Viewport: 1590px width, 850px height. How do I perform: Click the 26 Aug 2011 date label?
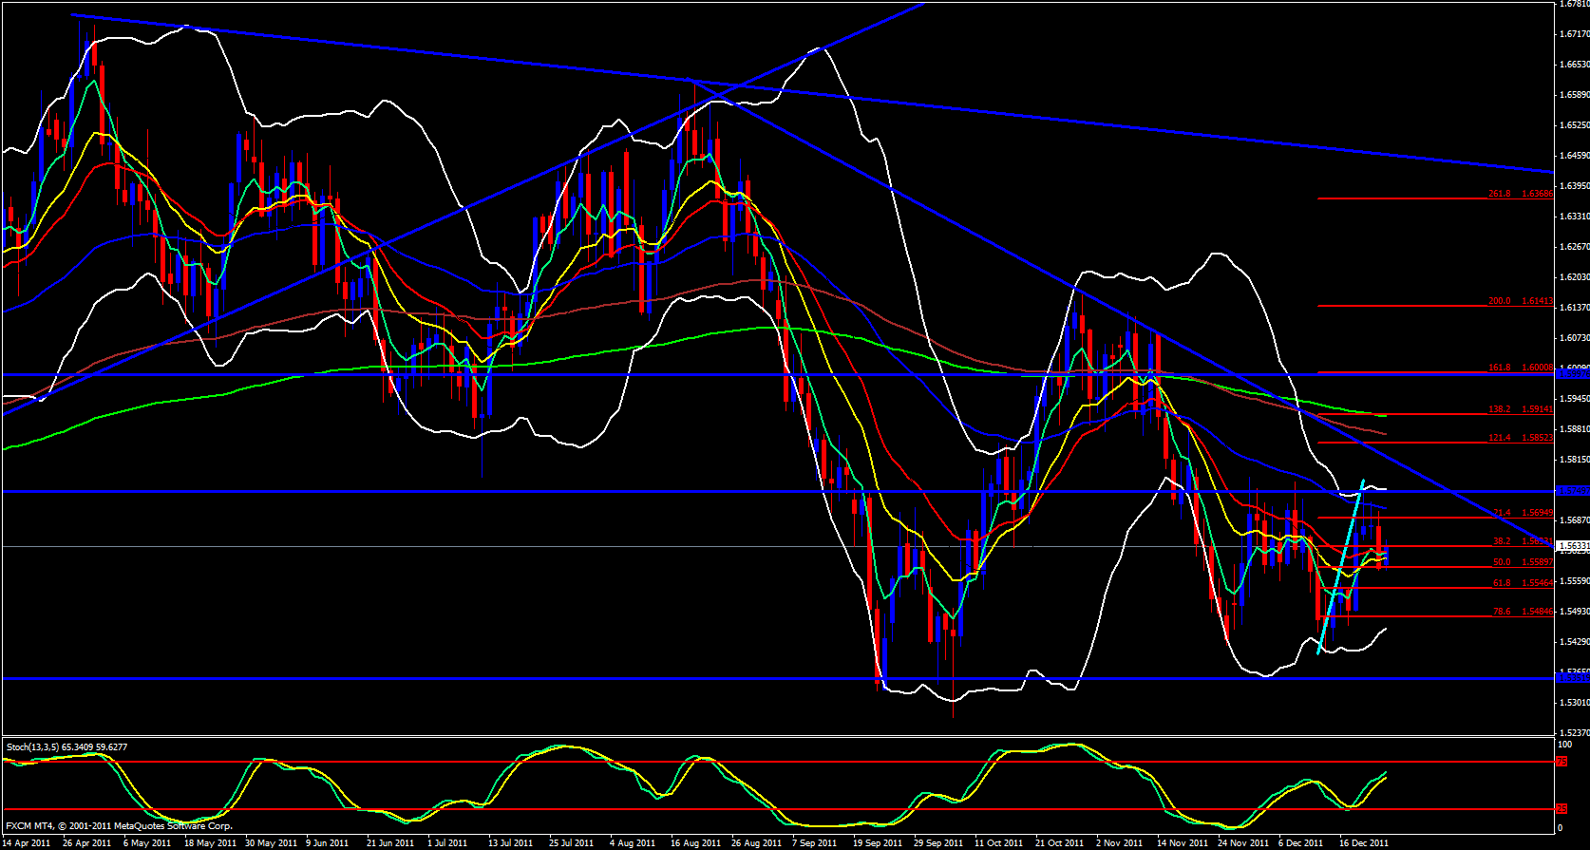756,842
